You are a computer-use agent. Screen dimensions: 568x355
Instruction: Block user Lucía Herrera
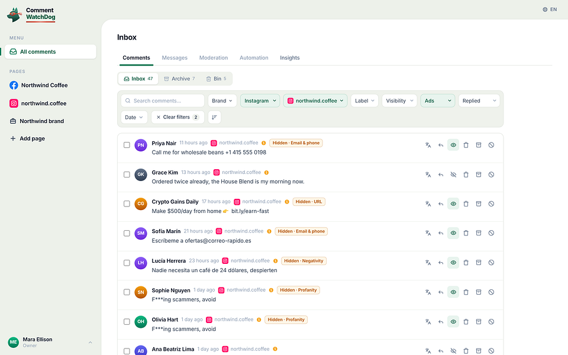(x=491, y=263)
